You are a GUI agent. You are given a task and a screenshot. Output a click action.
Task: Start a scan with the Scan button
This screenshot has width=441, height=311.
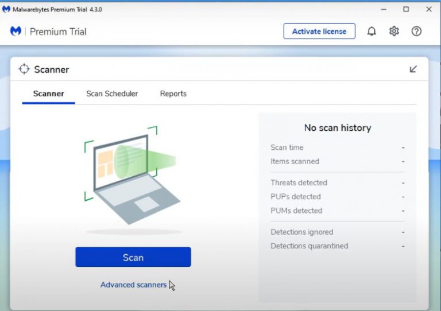(x=133, y=257)
